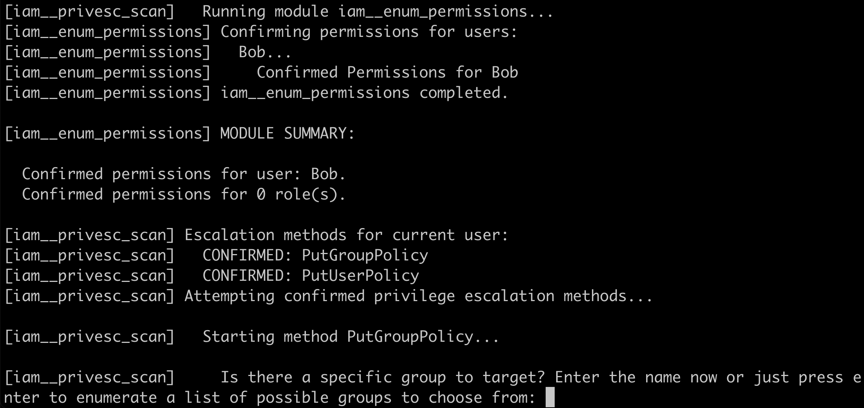Click 'iam__enum_permissions completed.' message

(364, 93)
